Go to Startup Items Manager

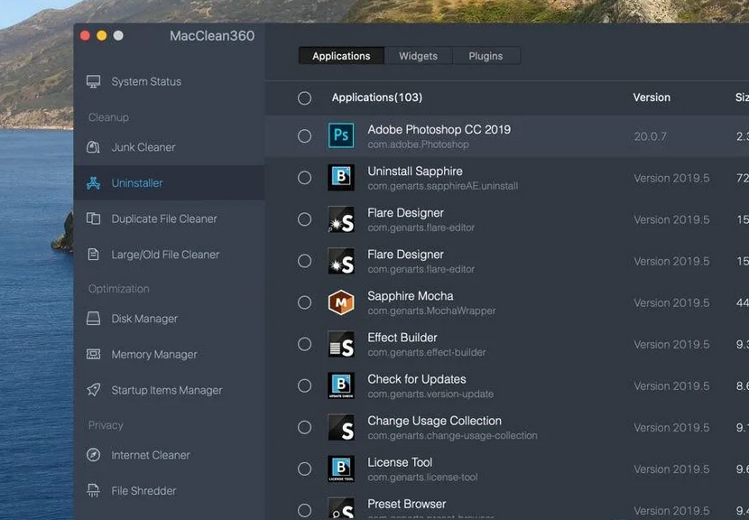(x=167, y=391)
